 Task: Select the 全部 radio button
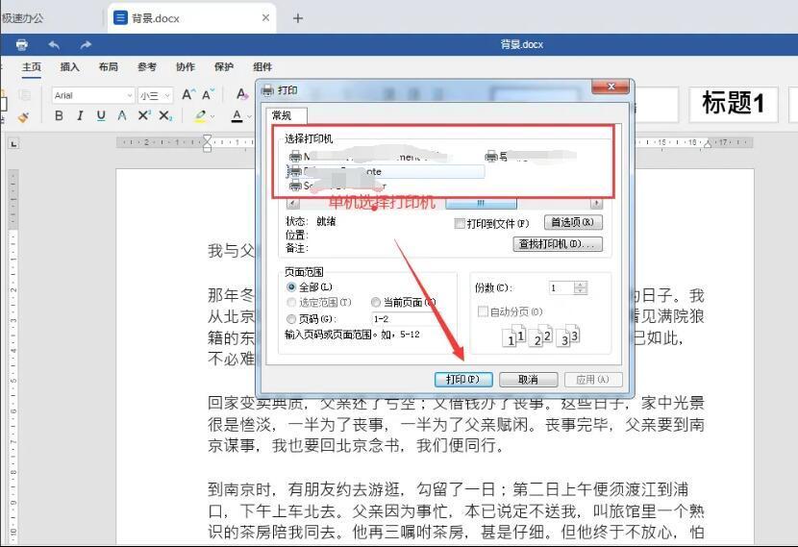point(291,287)
